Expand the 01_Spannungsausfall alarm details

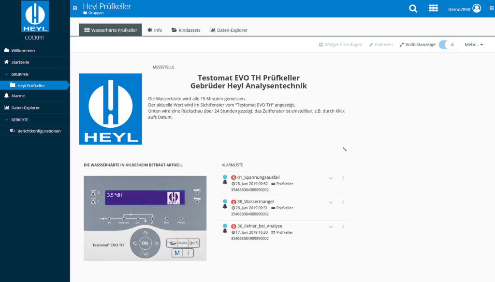pos(331,178)
